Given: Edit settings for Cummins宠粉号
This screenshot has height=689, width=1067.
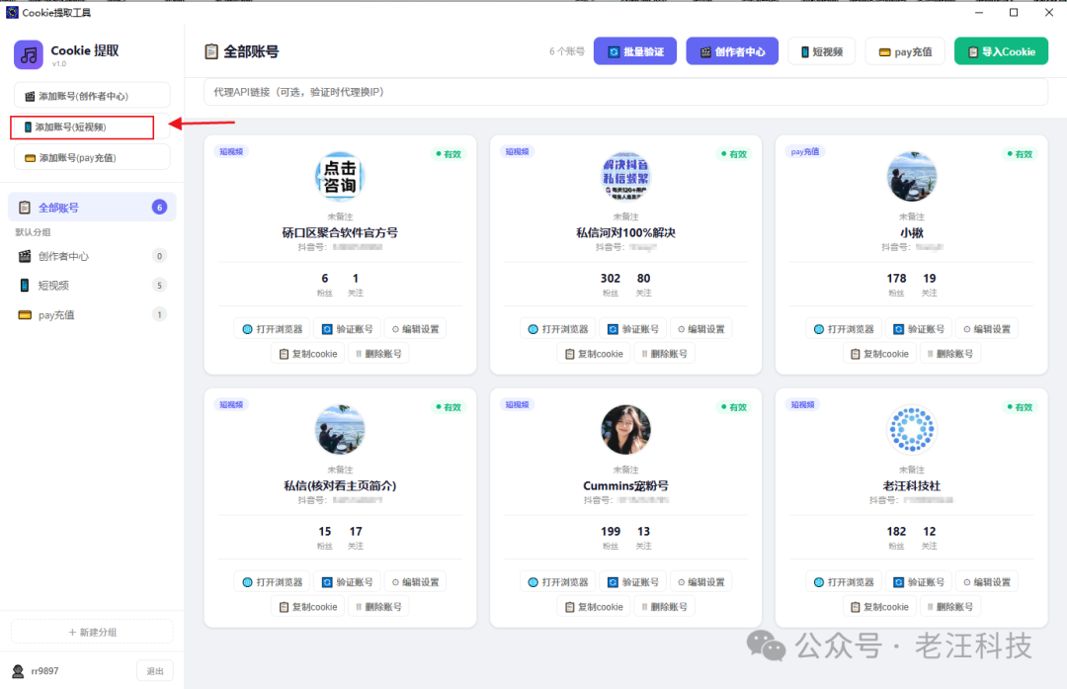Looking at the screenshot, I should tap(700, 582).
